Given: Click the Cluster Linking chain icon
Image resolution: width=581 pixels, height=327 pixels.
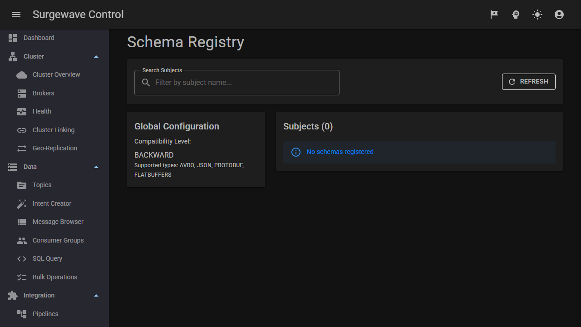Looking at the screenshot, I should 22,130.
